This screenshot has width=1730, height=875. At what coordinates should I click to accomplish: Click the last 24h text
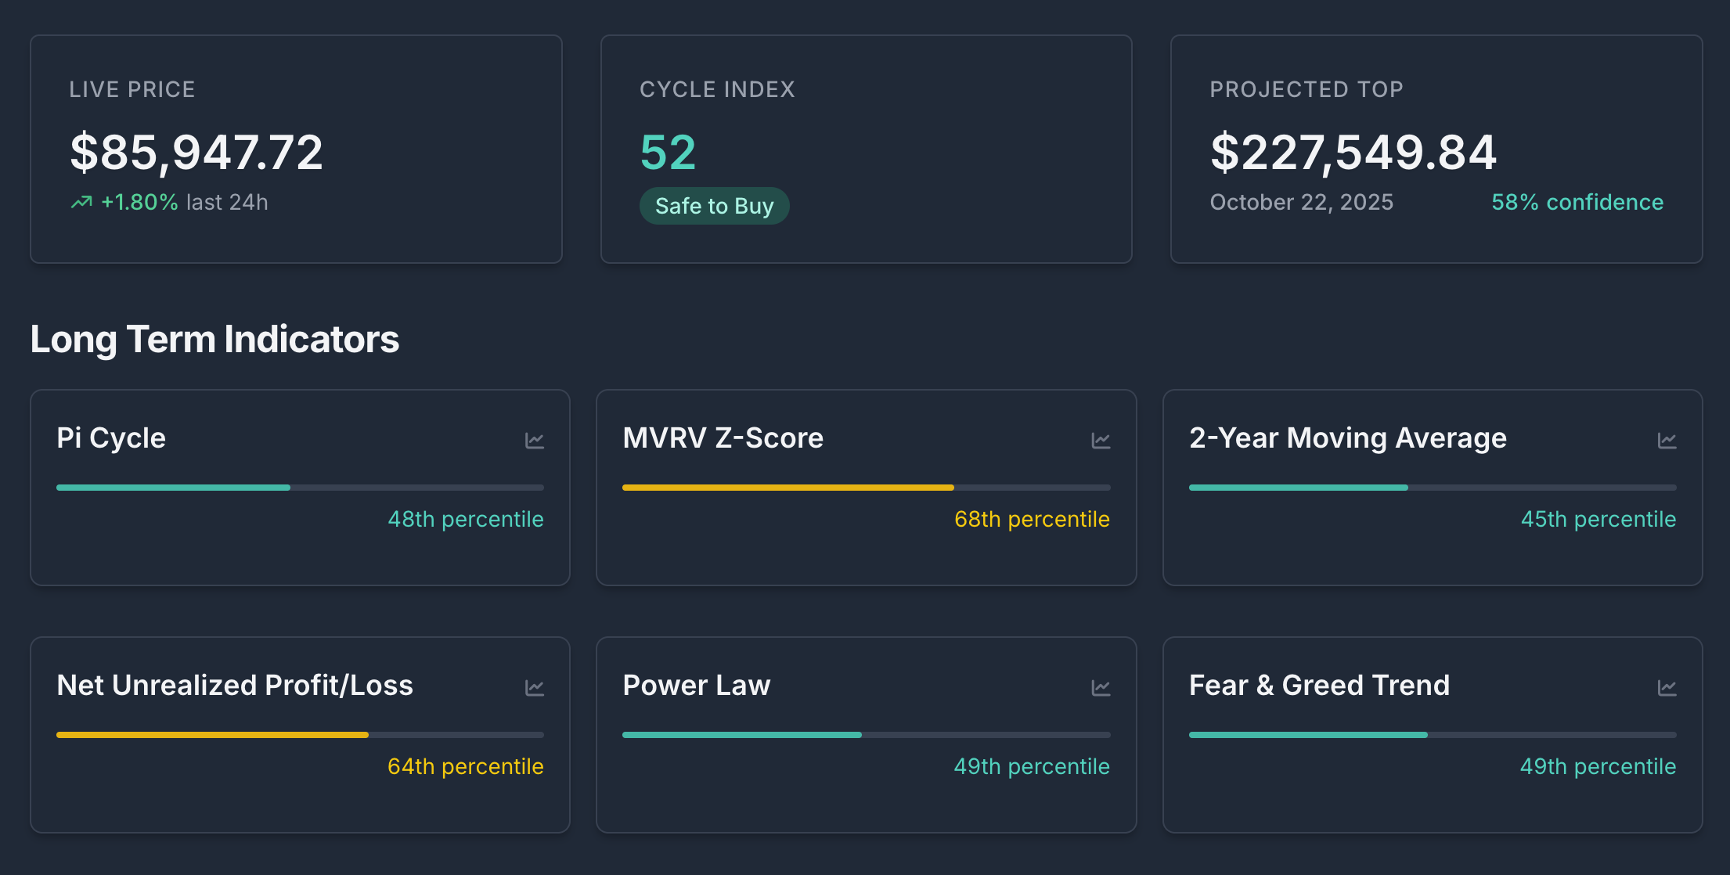tap(227, 203)
